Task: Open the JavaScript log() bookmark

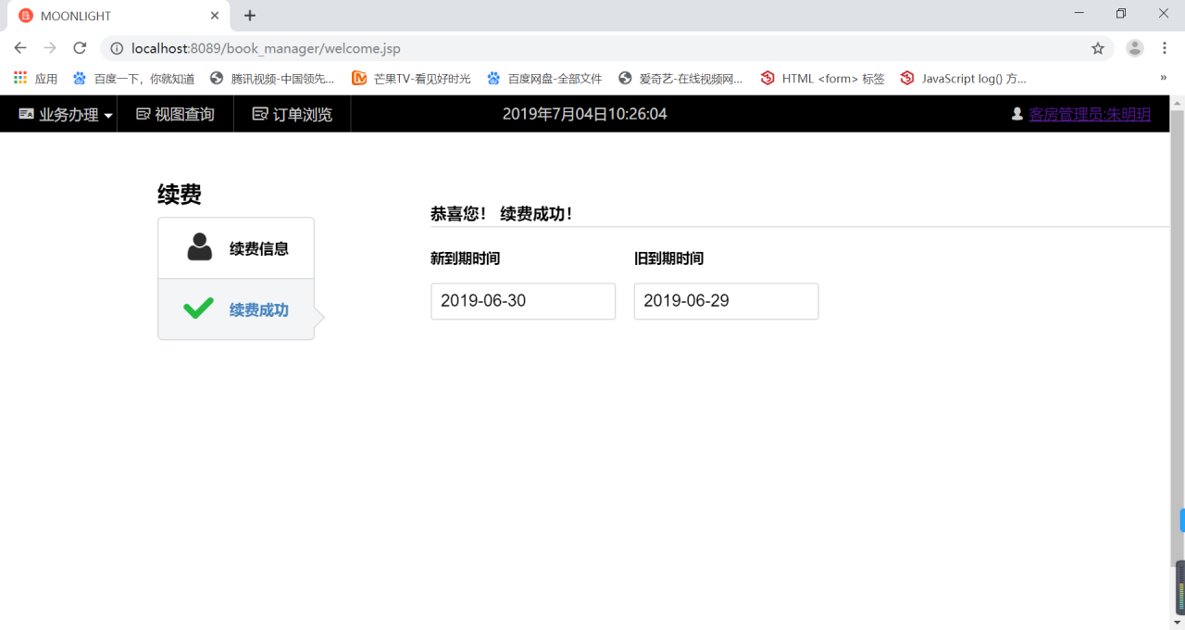Action: pyautogui.click(x=964, y=79)
